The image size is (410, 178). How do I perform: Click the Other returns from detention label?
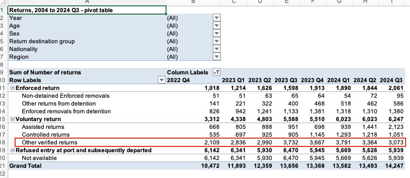click(59, 104)
